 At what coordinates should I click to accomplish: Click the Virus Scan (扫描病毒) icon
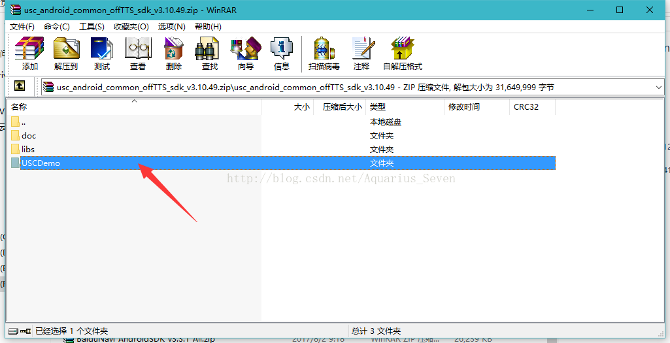[x=324, y=54]
